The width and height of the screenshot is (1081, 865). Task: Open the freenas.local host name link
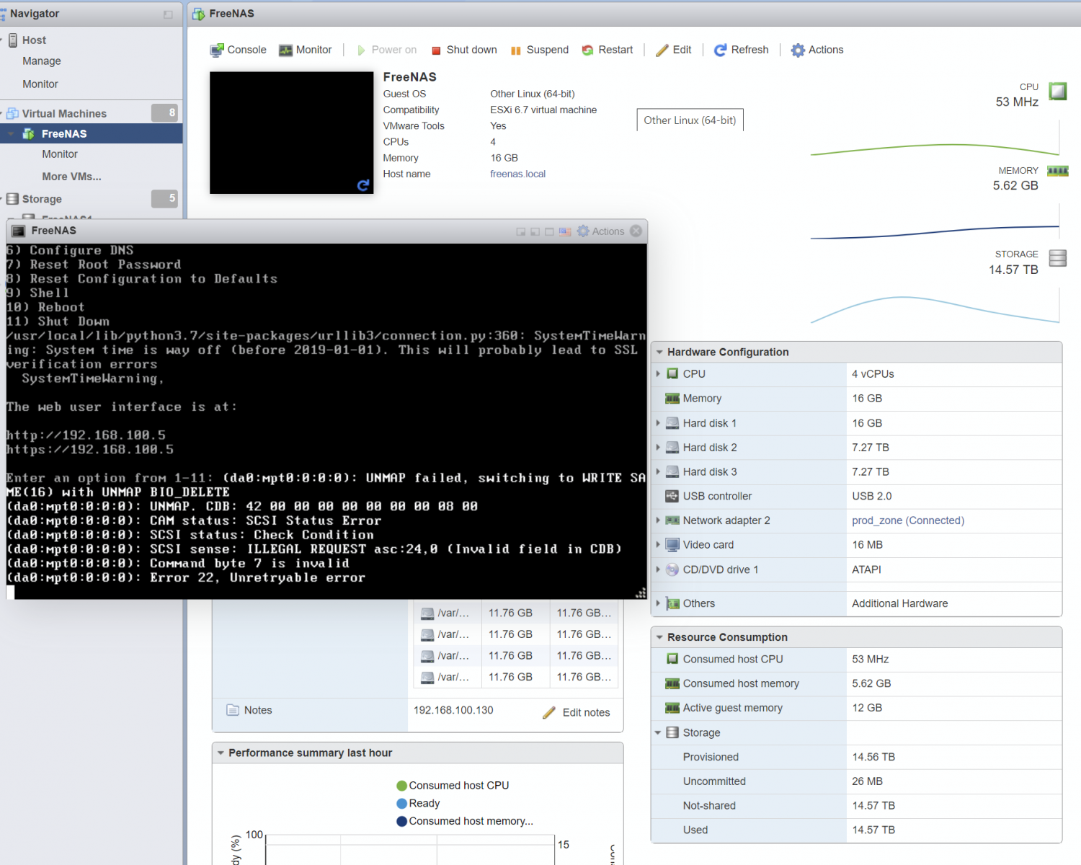517,174
